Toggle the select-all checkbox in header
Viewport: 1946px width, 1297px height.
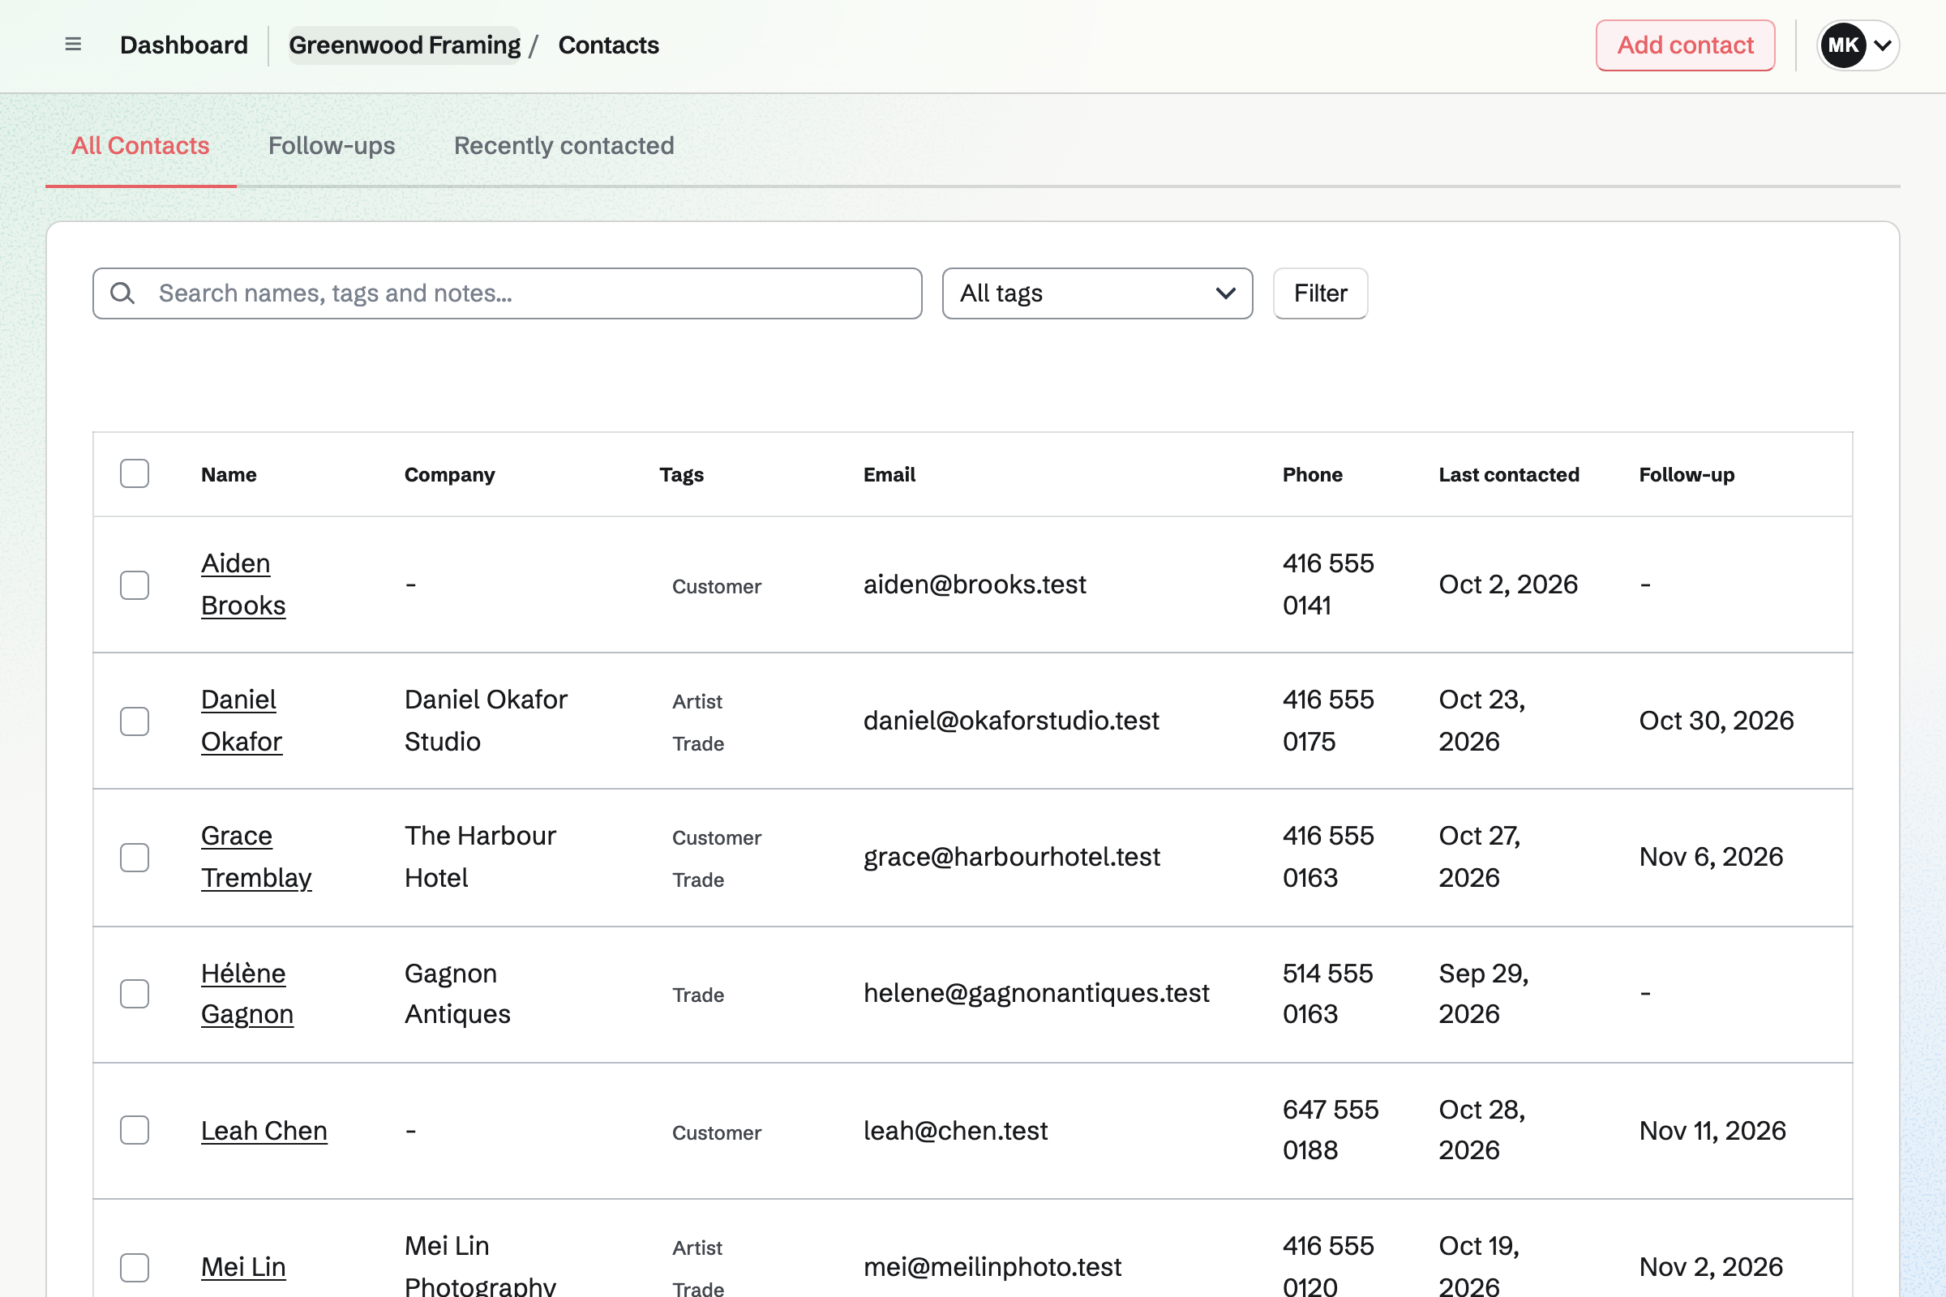click(134, 473)
